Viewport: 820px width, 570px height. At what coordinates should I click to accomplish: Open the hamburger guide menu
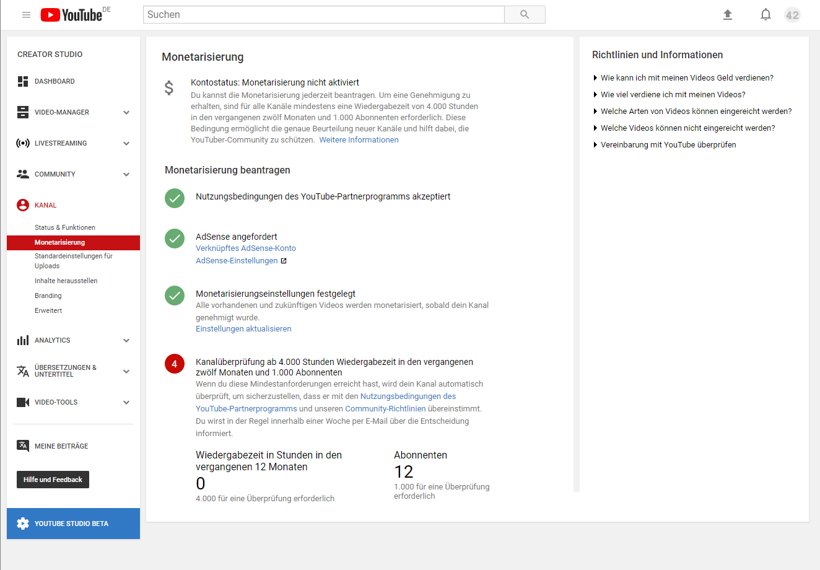26,15
